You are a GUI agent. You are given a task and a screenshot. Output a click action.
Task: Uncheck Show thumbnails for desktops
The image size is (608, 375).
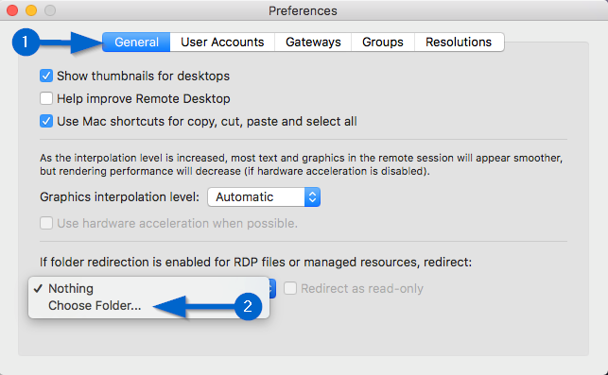46,76
